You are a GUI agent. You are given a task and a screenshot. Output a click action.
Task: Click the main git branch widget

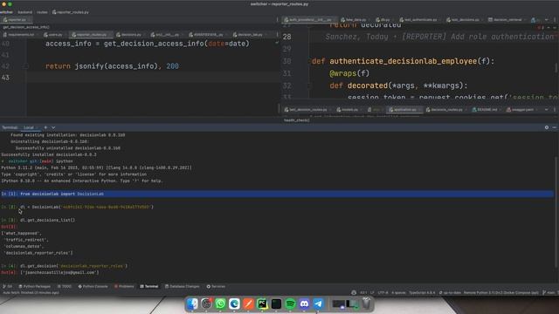pyautogui.click(x=549, y=293)
